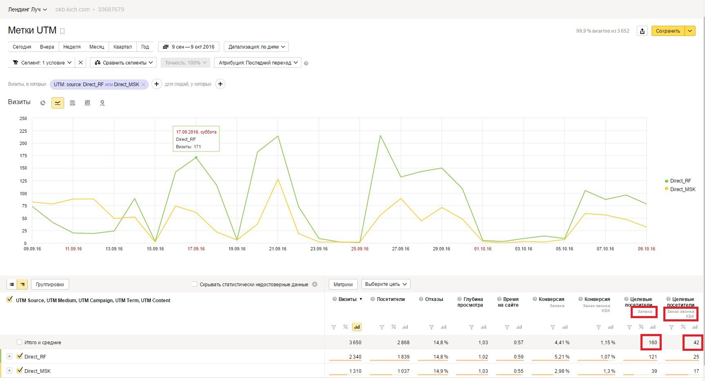This screenshot has height=381, width=705.
Task: Bookmark the Метки UTM report
Action: click(62, 31)
